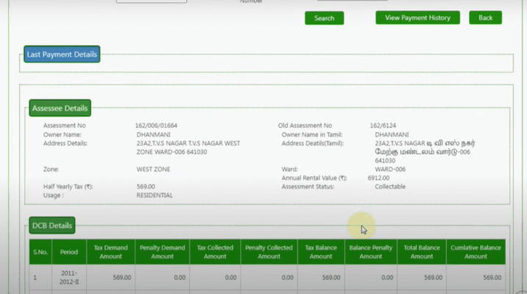
Task: Click old assessment number 162/6124
Action: point(383,126)
